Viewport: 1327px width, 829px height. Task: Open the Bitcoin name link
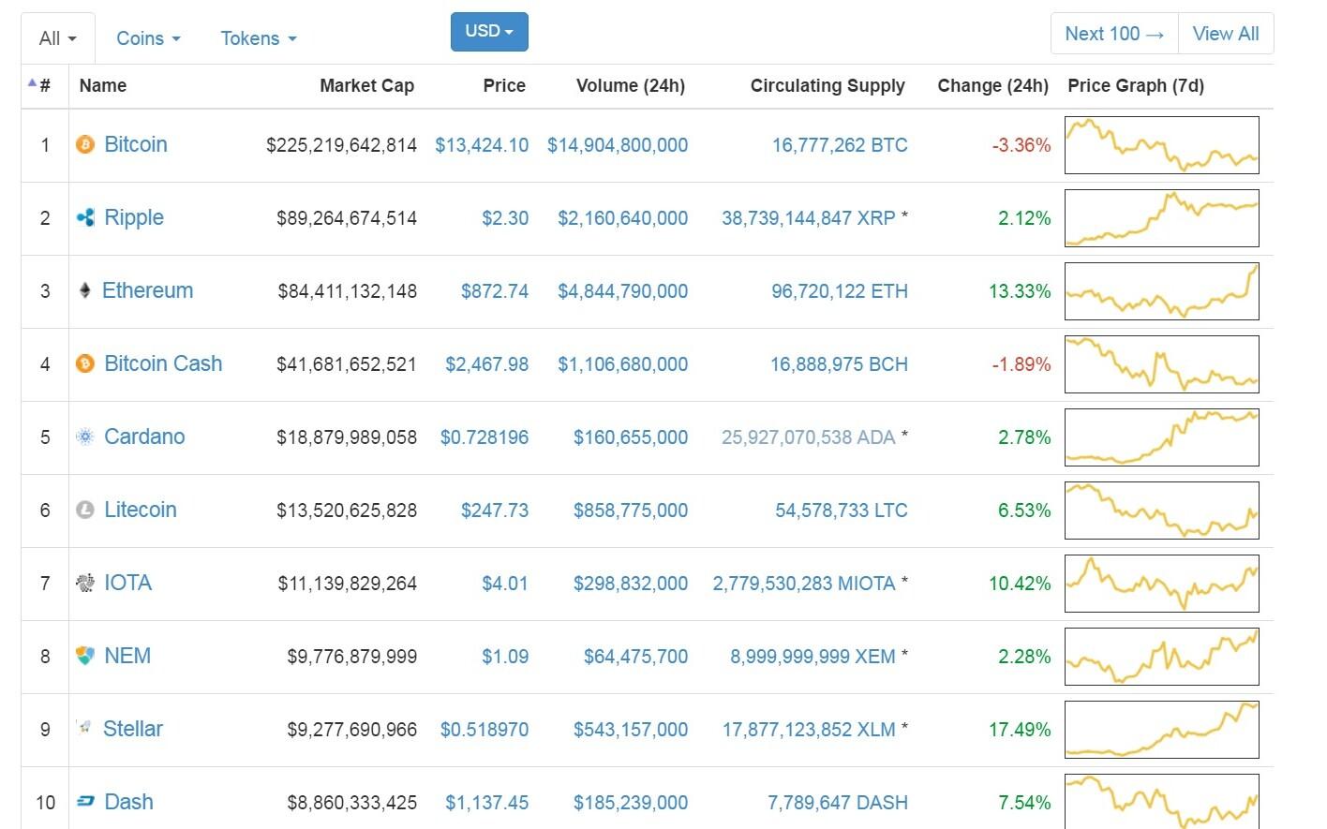coord(136,144)
